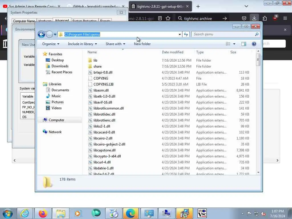Switch to Advanced tab in System Properties
Screen dimensions: 292x219
click(x=62, y=20)
